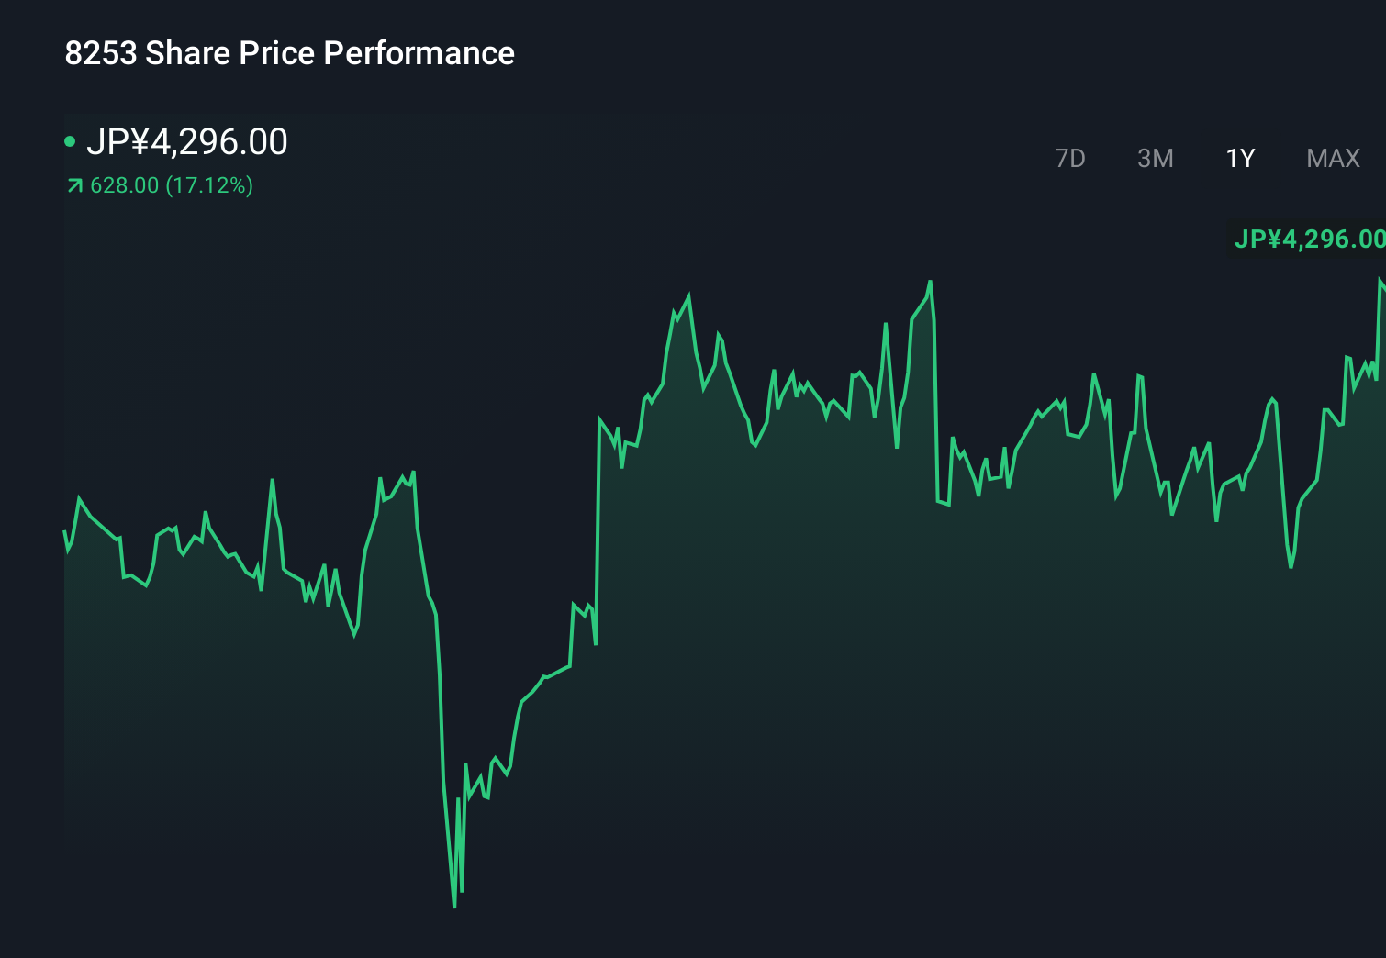Click the end point of the chart line

[x=1384, y=284]
